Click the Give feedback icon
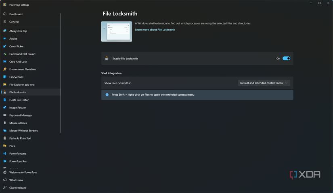This screenshot has height=193, width=333. 5,187
